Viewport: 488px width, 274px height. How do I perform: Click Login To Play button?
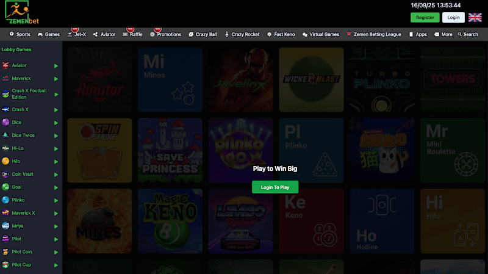(x=275, y=187)
